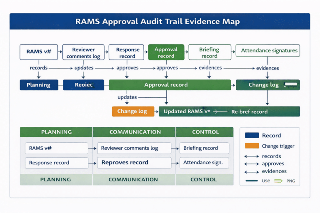
Task: Click the evidences label in the legend
Action: 274,171
